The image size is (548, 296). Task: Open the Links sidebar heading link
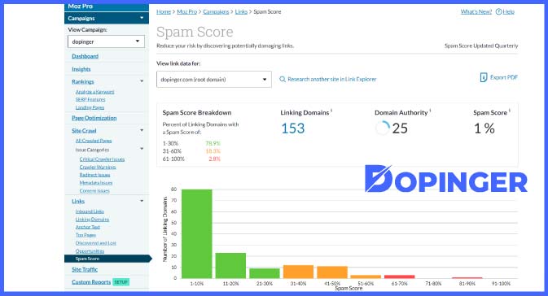point(78,202)
